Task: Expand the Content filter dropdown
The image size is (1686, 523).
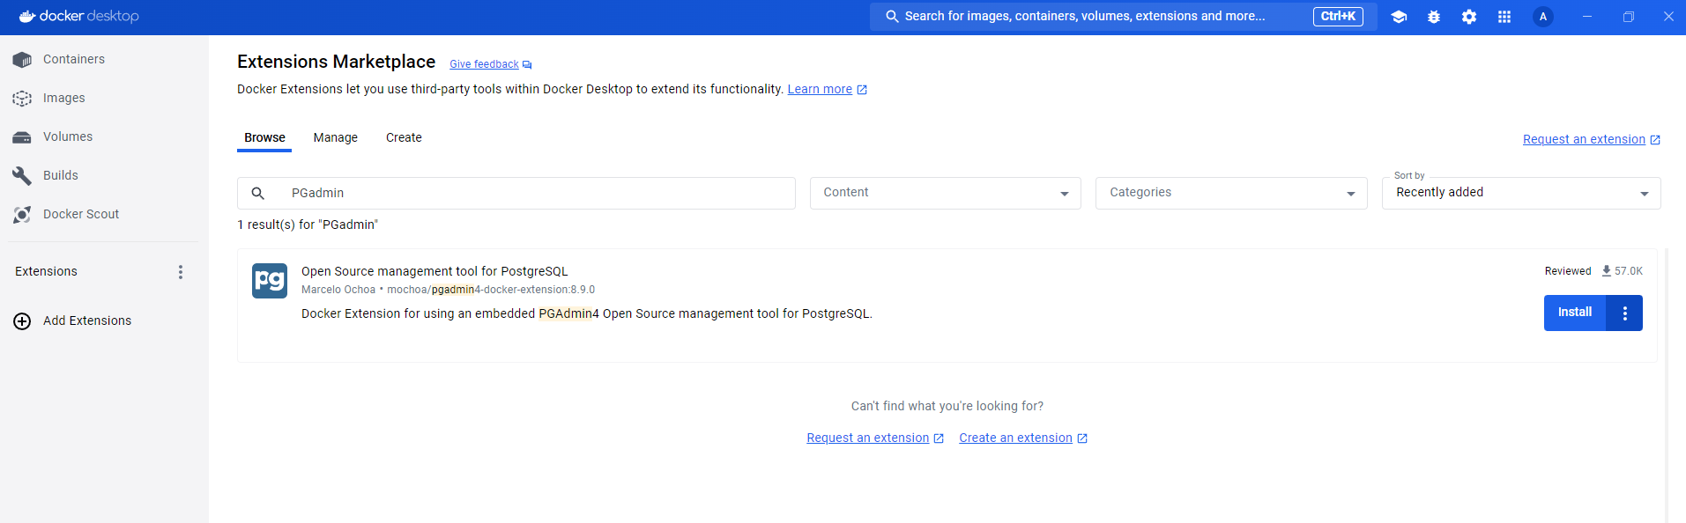Action: [x=946, y=193]
